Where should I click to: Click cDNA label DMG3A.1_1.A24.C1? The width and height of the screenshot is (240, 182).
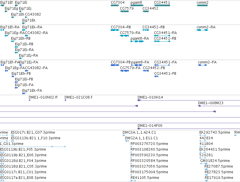(139, 132)
